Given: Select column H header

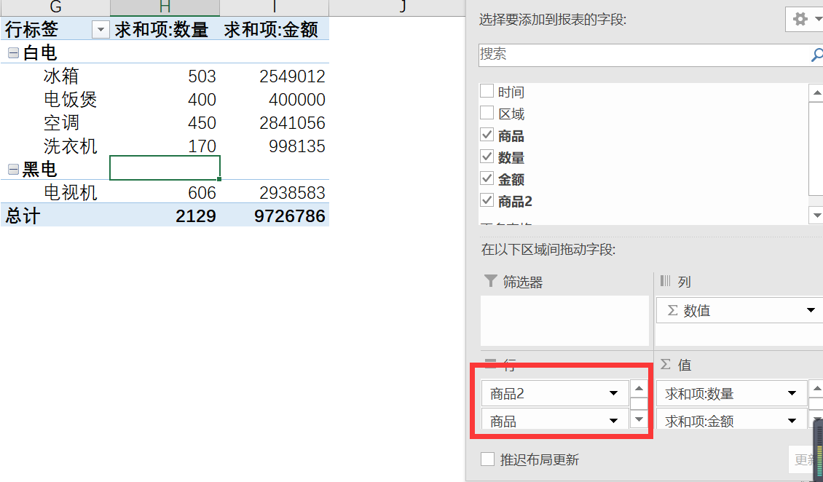Looking at the screenshot, I should click(165, 7).
